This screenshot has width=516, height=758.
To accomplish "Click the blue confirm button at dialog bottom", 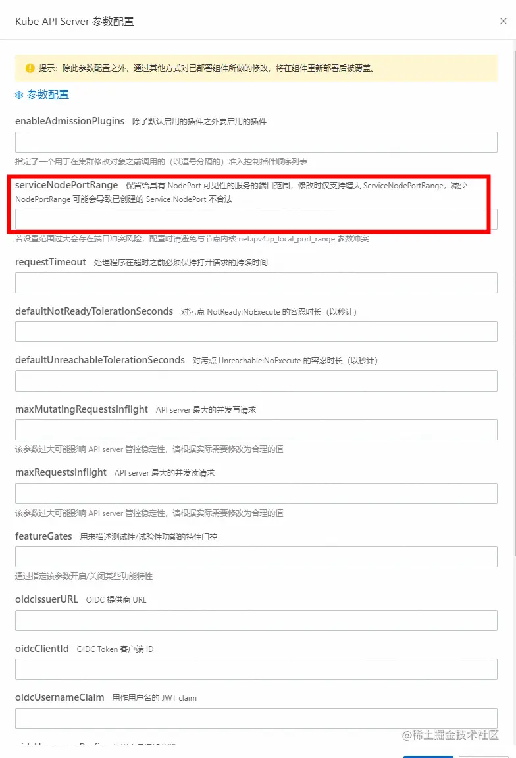I will tap(428, 756).
